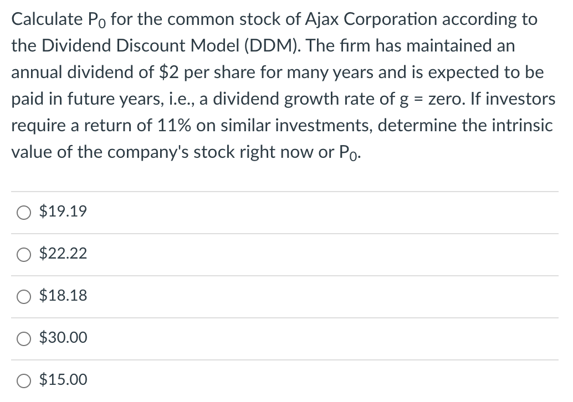
Task: Click the phrase 'value of the company's stock'
Action: pyautogui.click(x=124, y=152)
